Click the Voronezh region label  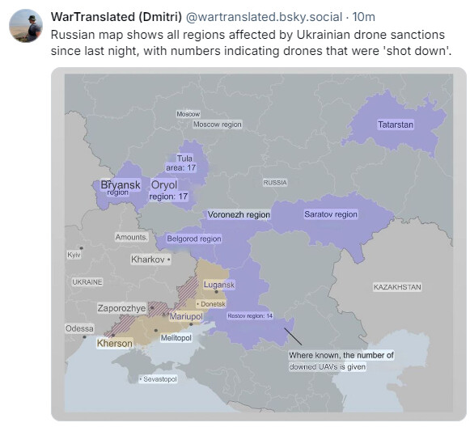click(239, 214)
